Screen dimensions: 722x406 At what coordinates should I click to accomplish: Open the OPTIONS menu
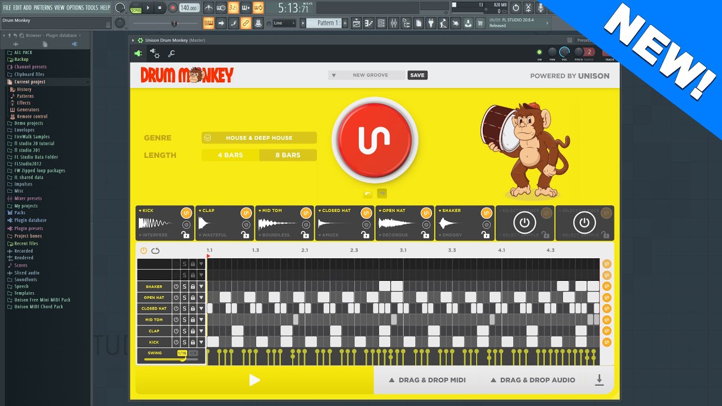(x=75, y=7)
